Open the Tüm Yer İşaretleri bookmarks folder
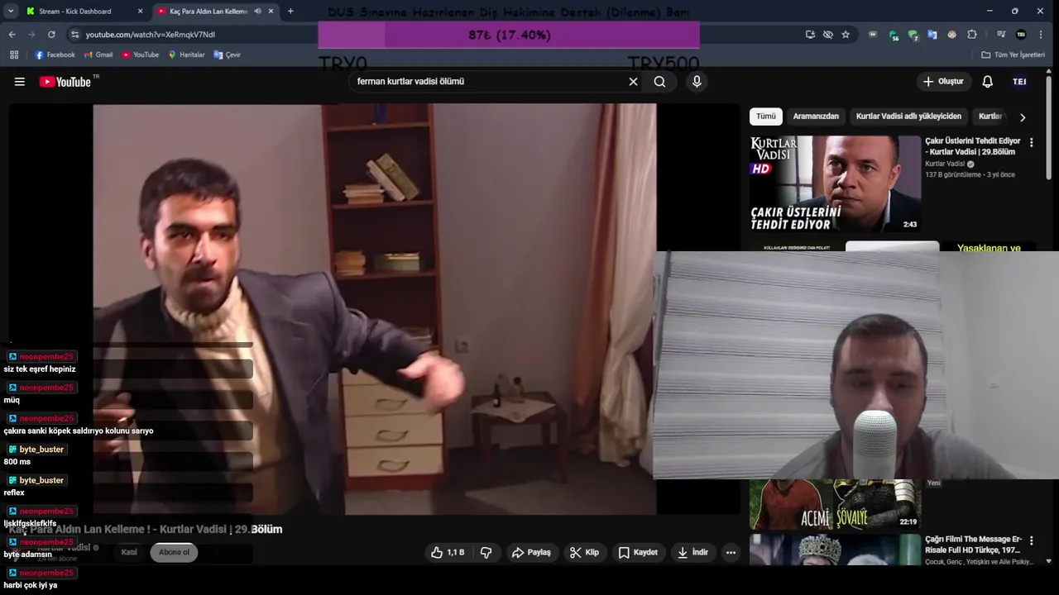This screenshot has width=1059, height=595. click(x=1013, y=55)
